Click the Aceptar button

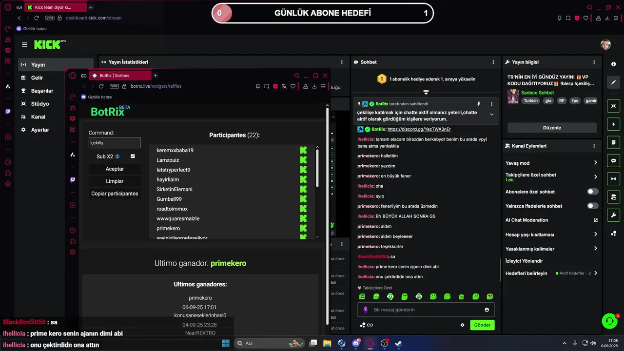click(x=115, y=169)
